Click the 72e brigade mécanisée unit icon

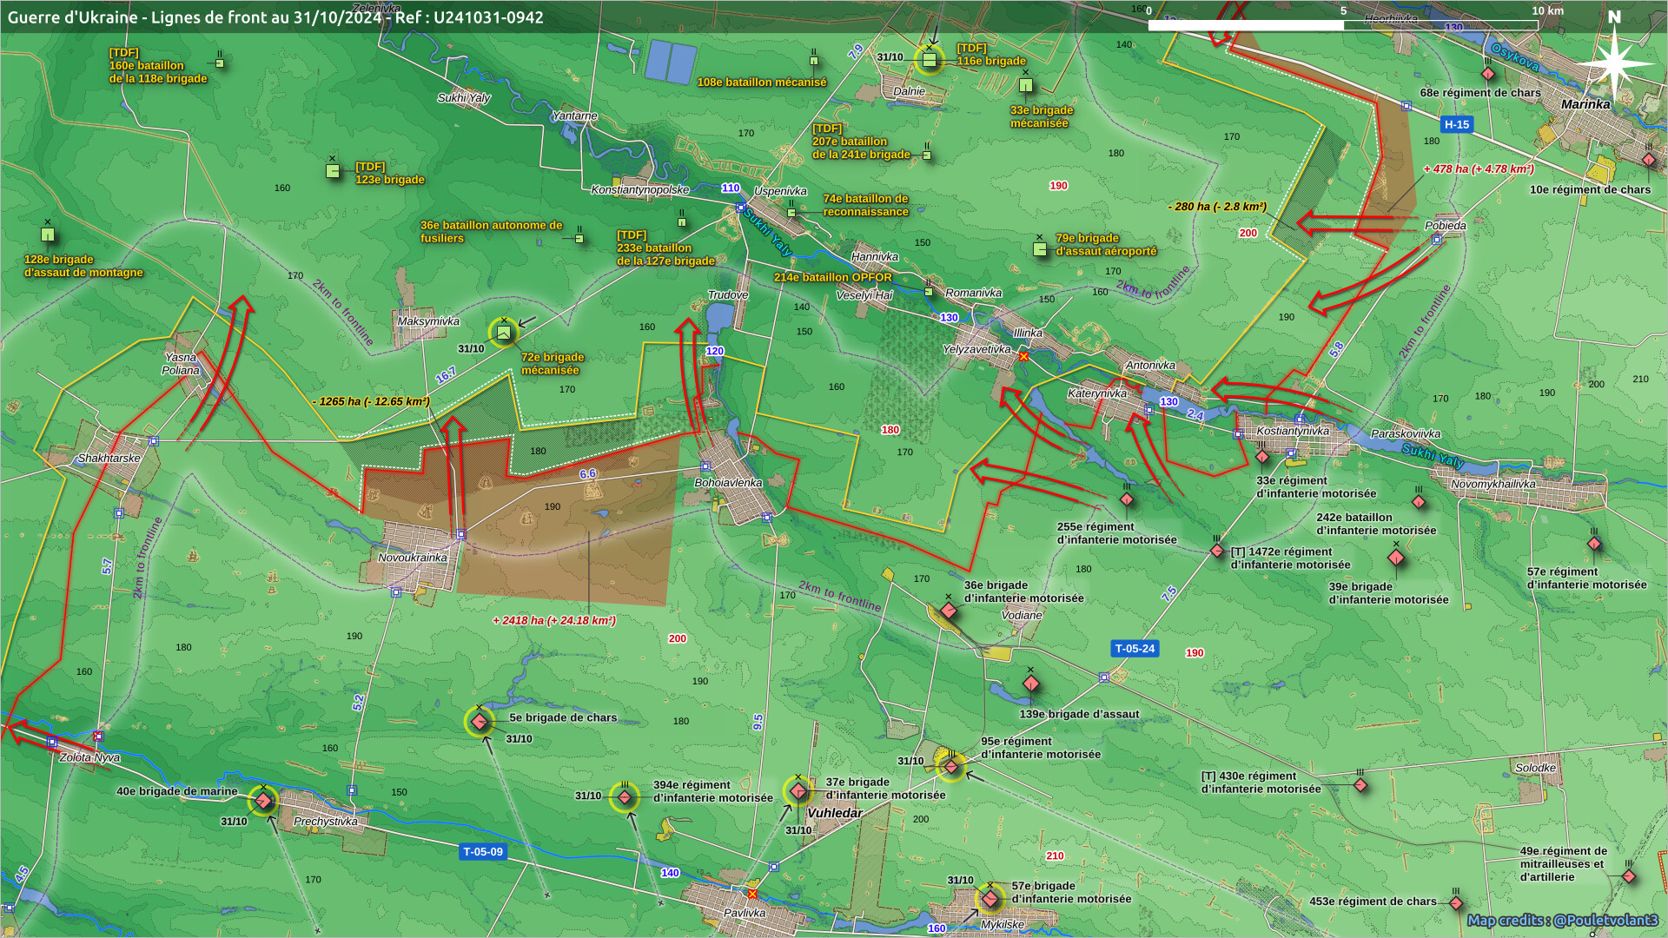[x=504, y=333]
